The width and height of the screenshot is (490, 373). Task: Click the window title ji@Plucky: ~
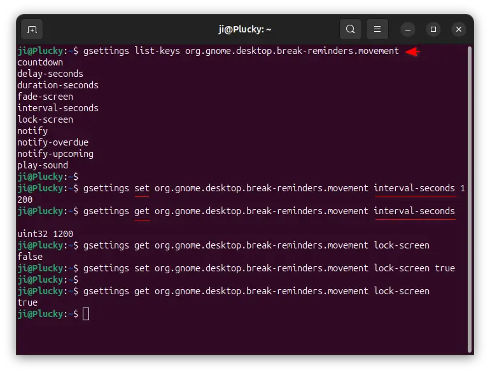pyautogui.click(x=245, y=29)
